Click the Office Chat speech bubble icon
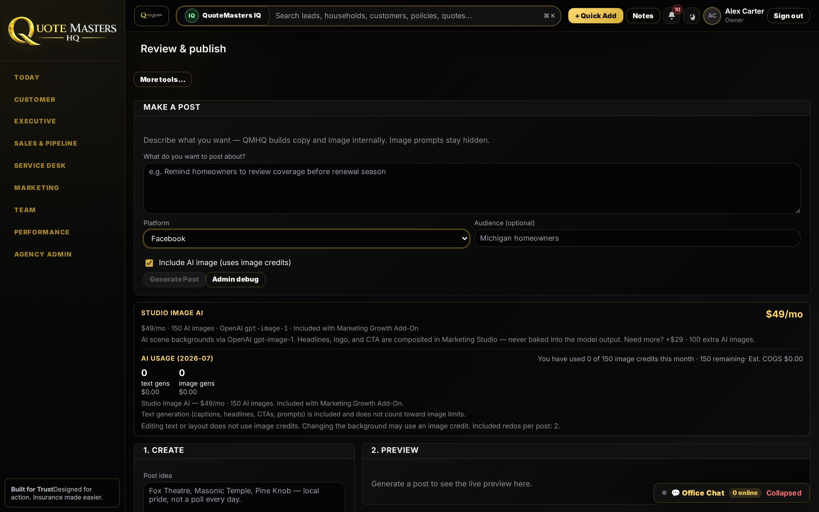This screenshot has width=819, height=512. 675,493
